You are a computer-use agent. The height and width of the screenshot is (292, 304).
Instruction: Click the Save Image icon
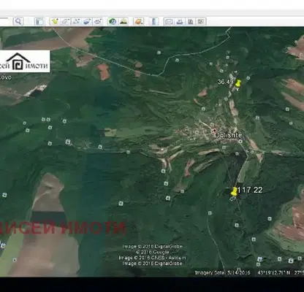tap(190, 21)
